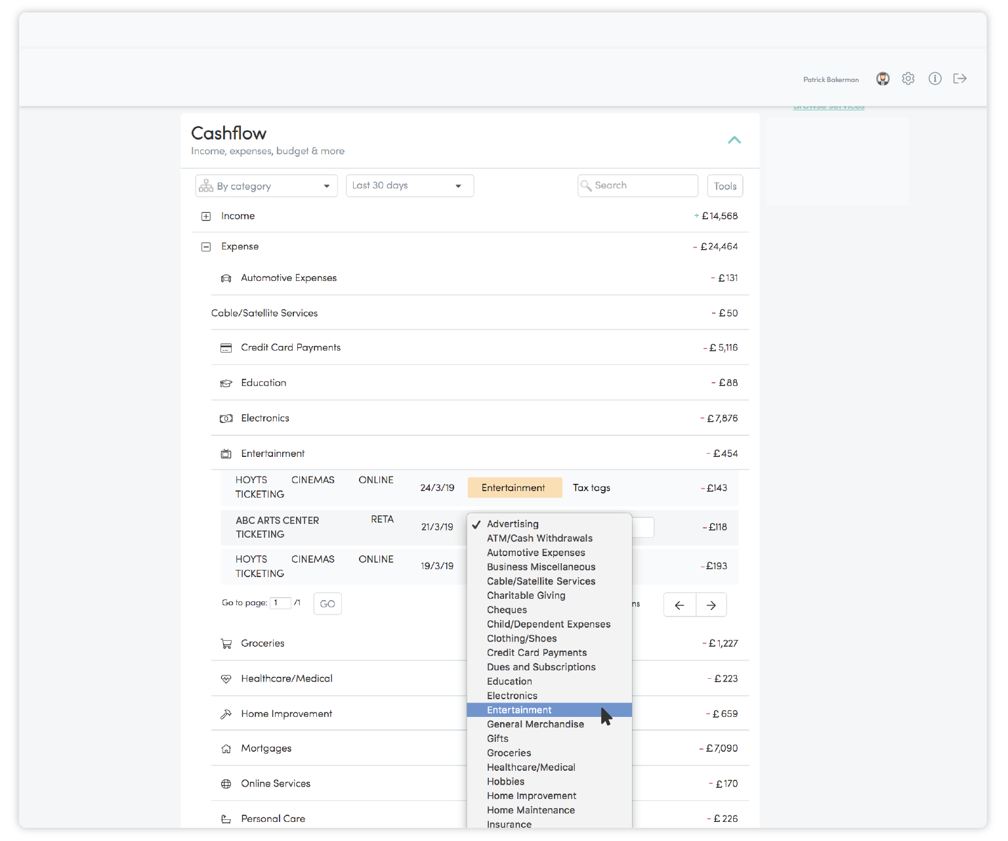Click the Healthcare/Medical heart icon
Screen dimensions: 1008x841
click(x=226, y=679)
